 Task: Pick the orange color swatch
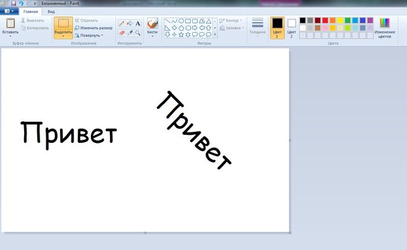(x=333, y=20)
